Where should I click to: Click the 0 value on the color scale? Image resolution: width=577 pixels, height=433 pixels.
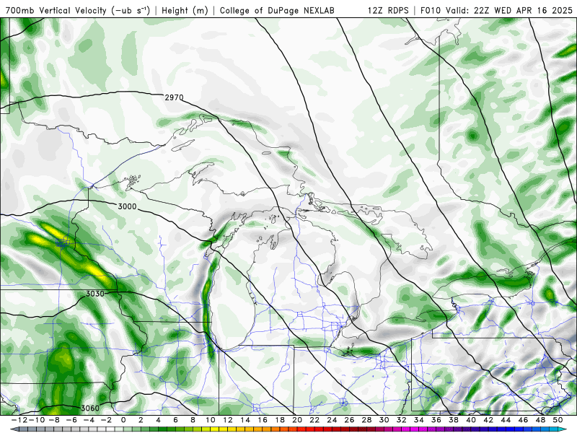123,420
